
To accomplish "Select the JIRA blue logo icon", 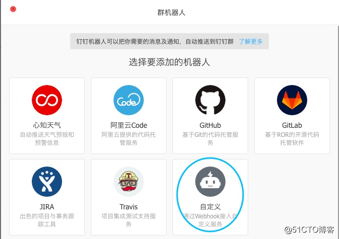I will click(47, 182).
